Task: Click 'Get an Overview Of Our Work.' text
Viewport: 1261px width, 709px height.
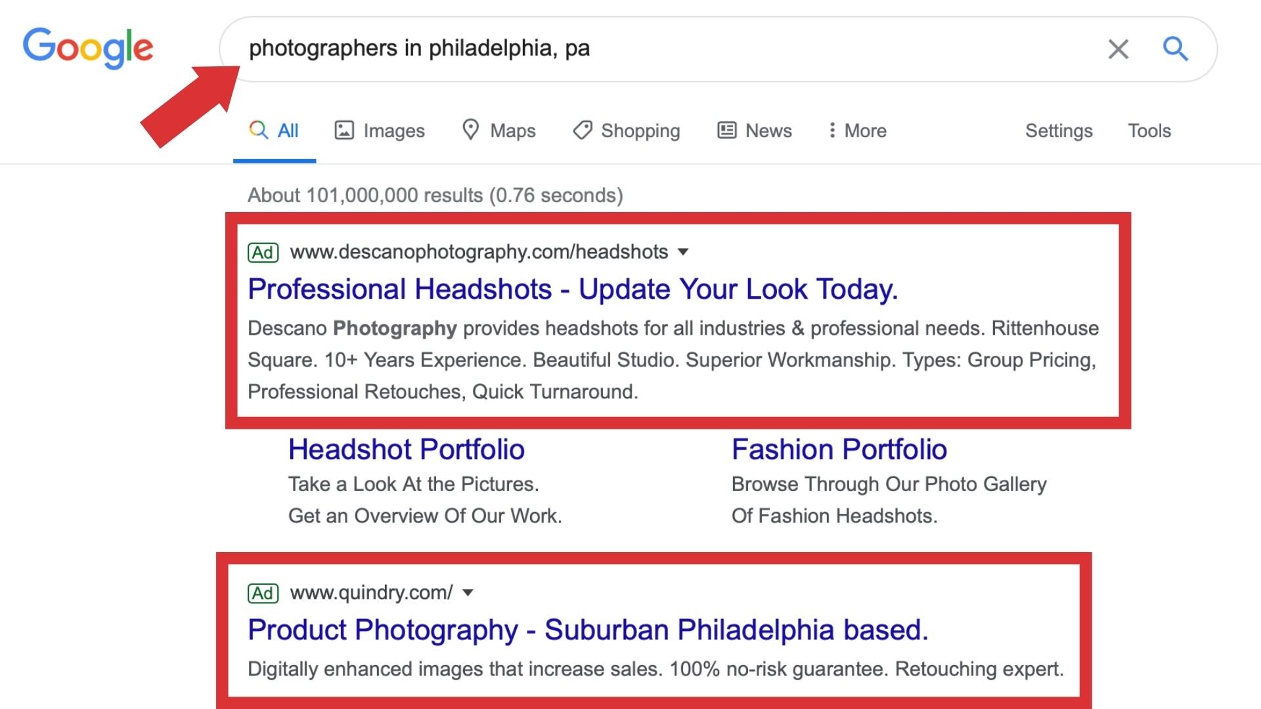Action: (425, 516)
